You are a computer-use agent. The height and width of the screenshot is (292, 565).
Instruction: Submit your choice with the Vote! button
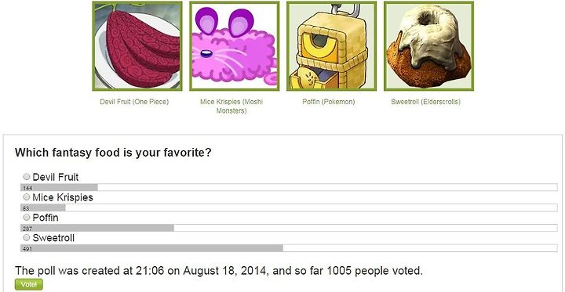point(29,284)
